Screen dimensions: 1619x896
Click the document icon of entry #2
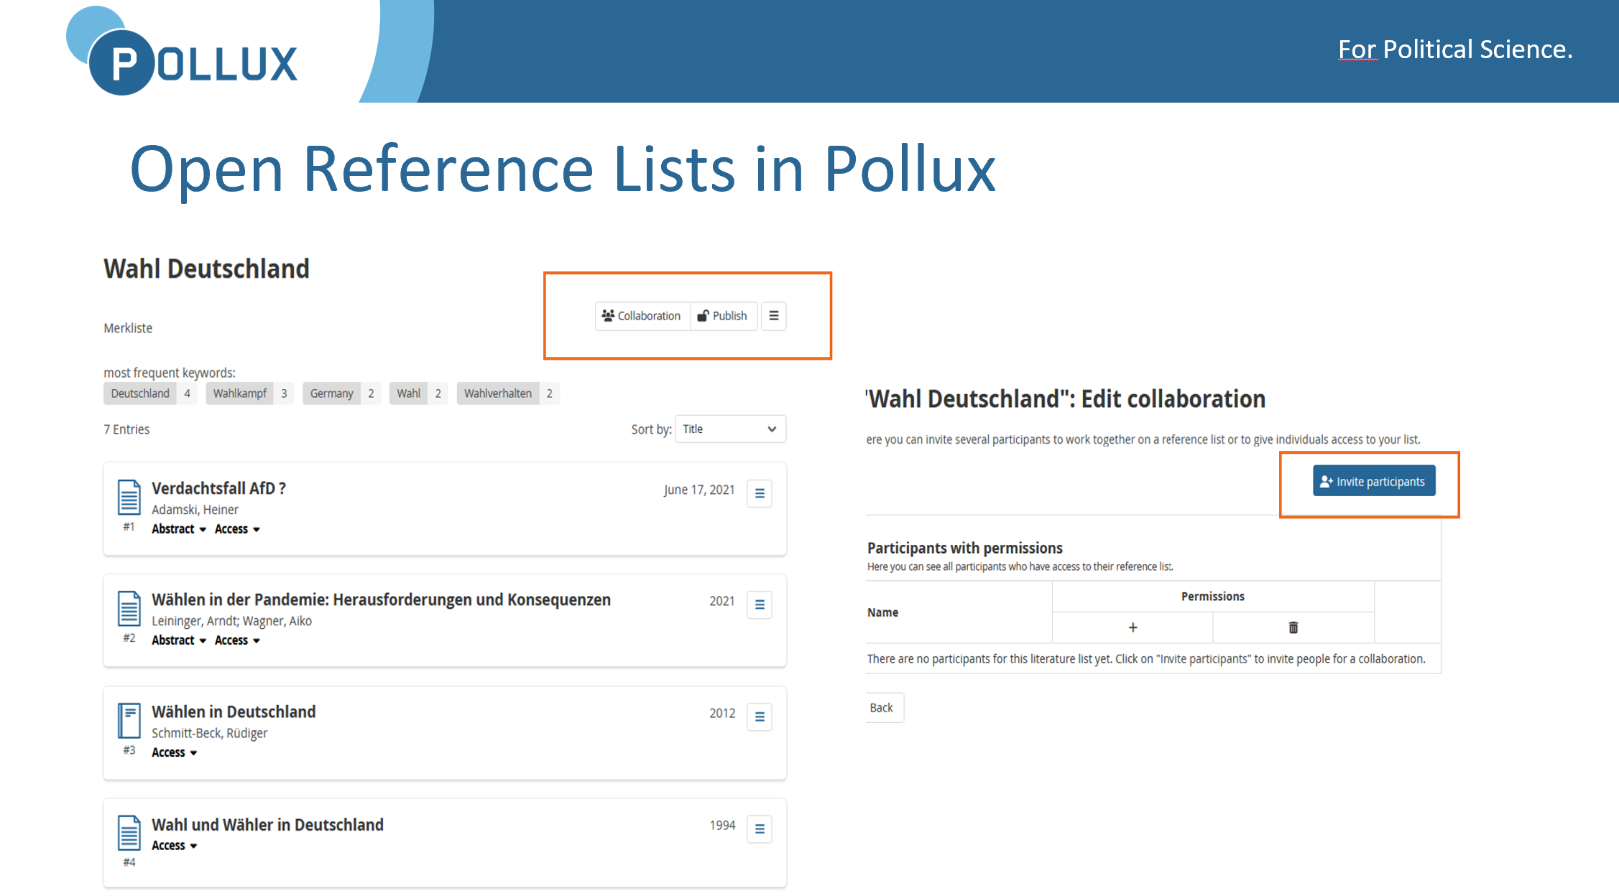coord(129,608)
